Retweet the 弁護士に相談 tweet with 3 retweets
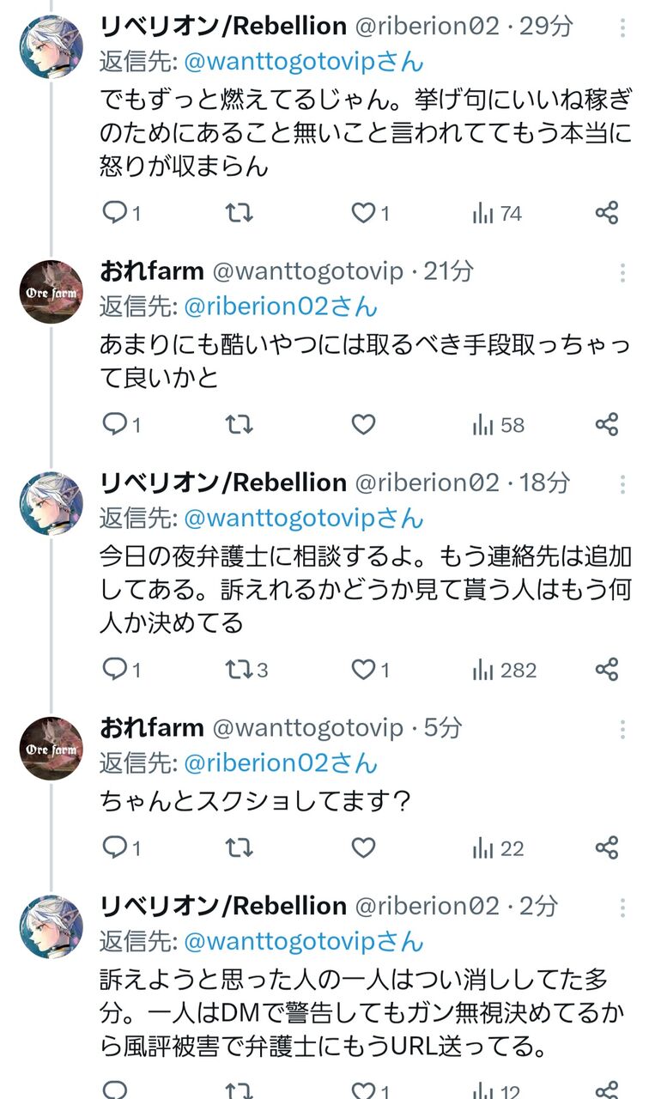 coord(239,669)
